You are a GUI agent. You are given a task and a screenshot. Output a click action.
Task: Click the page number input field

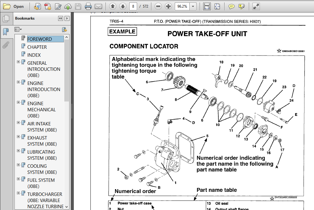point(133,6)
